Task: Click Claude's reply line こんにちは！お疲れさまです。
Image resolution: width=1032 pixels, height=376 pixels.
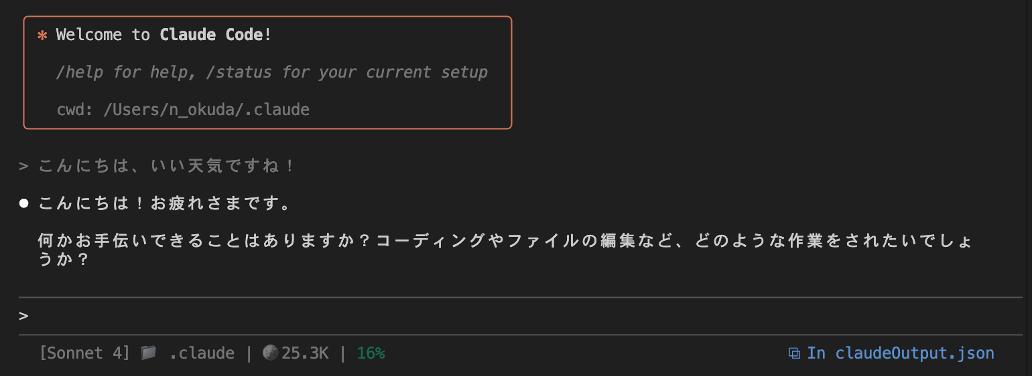Action: 165,203
